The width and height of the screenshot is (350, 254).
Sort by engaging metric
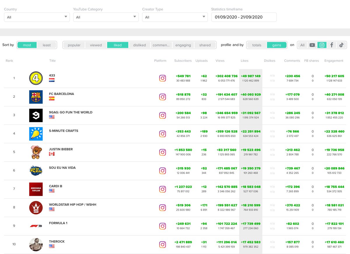tap(183, 45)
